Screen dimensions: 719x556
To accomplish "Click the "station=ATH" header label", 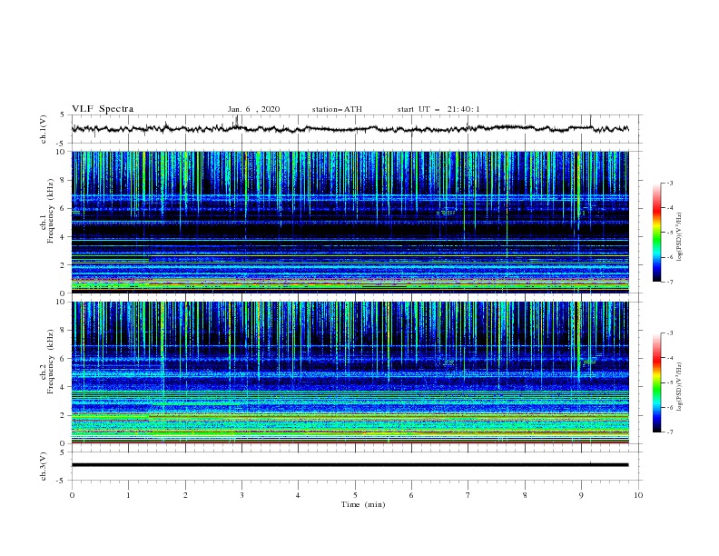I will pyautogui.click(x=337, y=109).
